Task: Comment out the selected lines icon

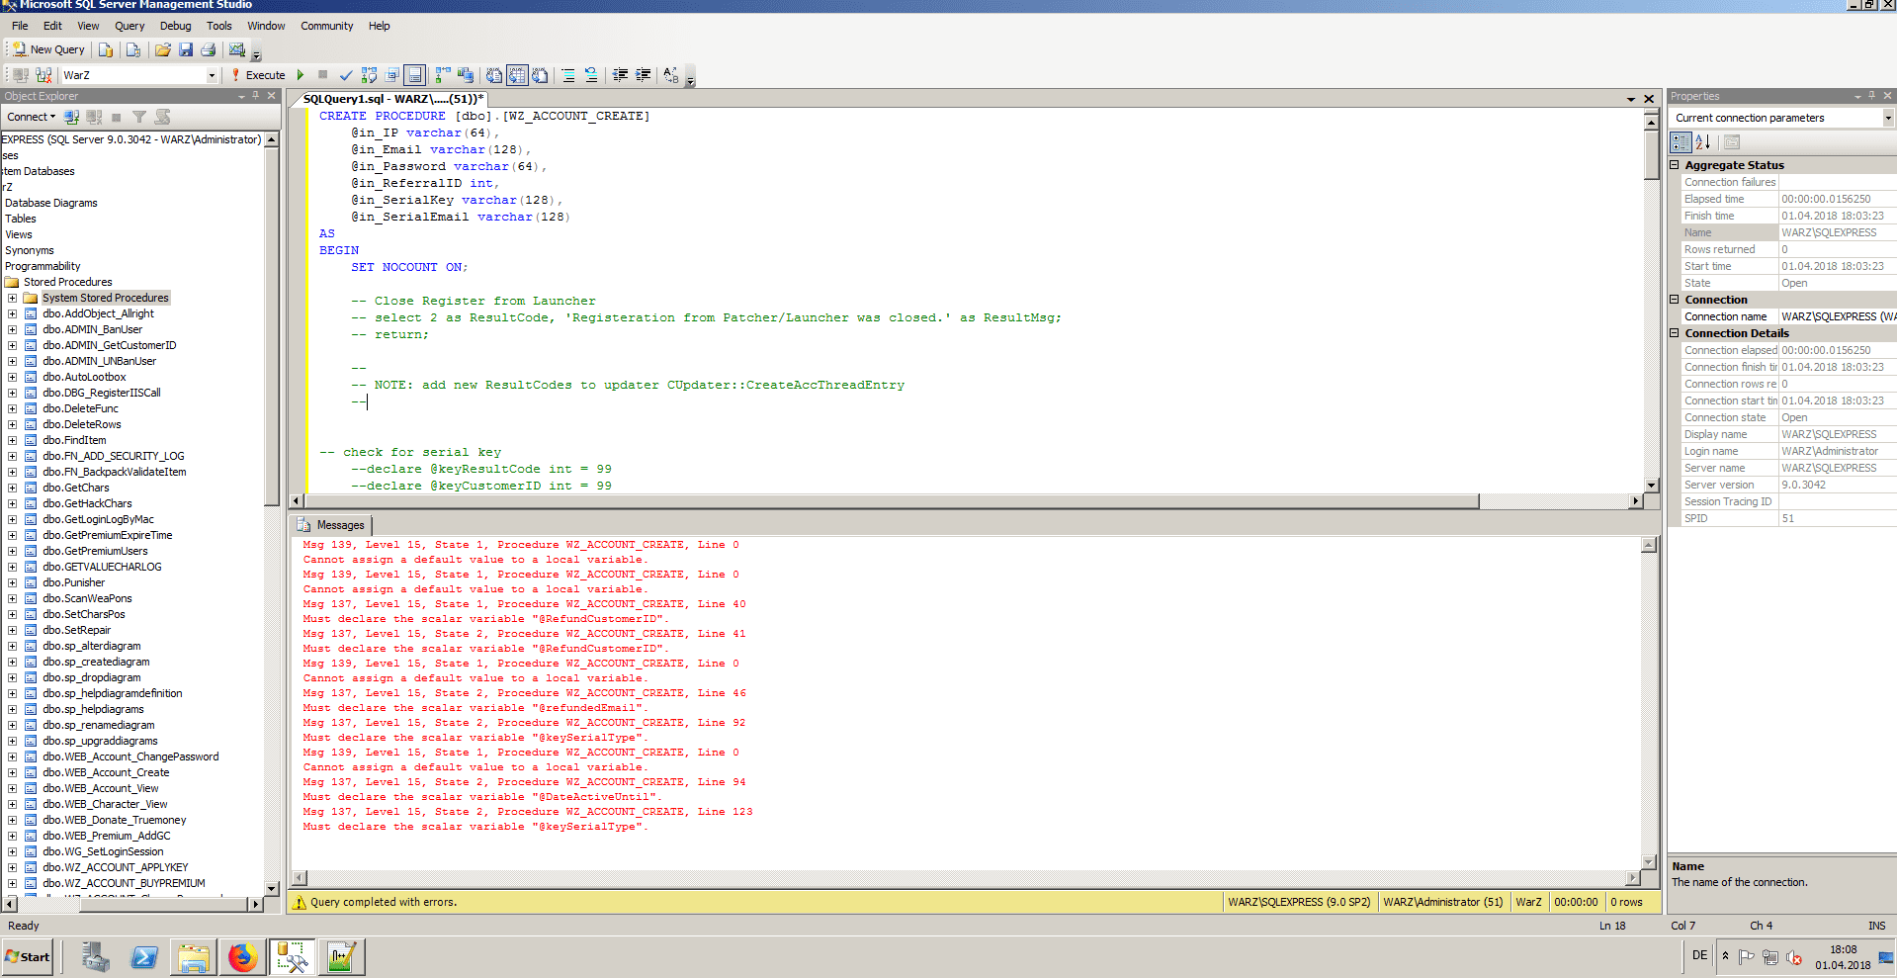Action: click(568, 75)
